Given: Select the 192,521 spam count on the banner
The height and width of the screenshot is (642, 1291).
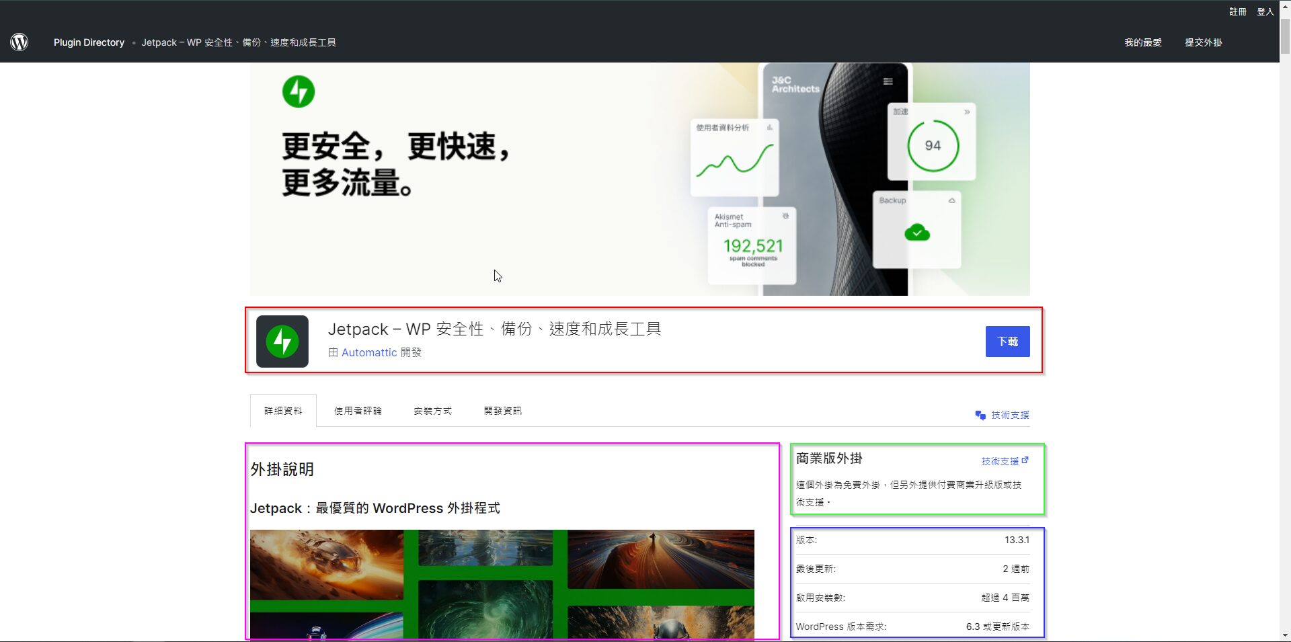Looking at the screenshot, I should 753,246.
